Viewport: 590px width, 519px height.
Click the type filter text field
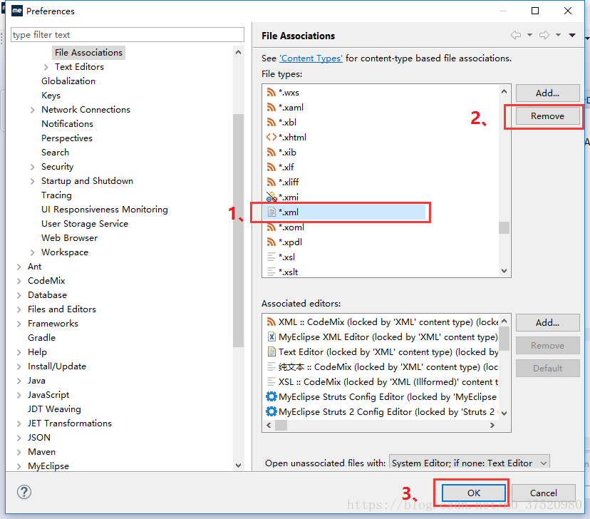point(127,35)
